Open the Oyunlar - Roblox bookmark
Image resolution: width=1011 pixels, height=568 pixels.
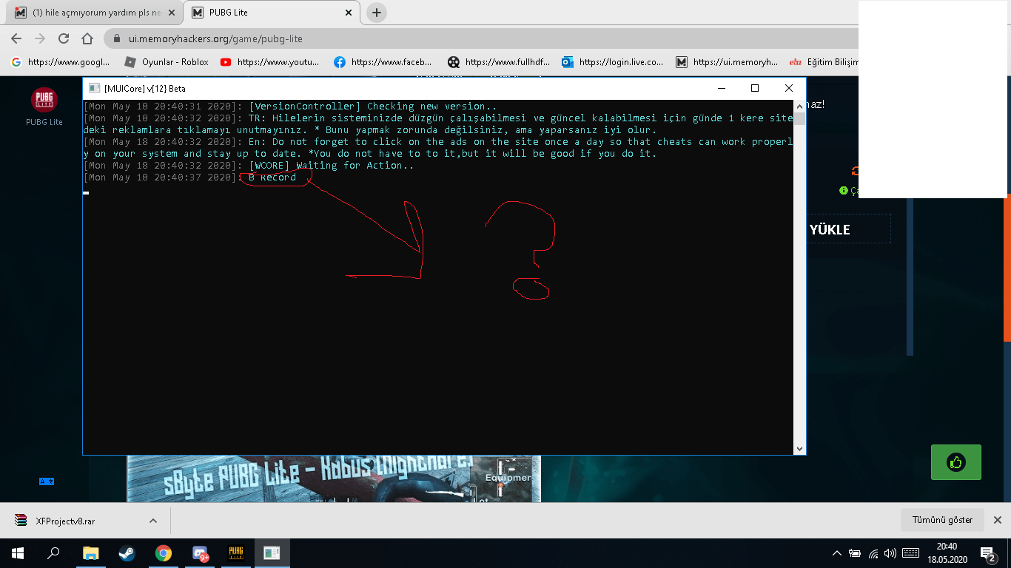coord(167,62)
